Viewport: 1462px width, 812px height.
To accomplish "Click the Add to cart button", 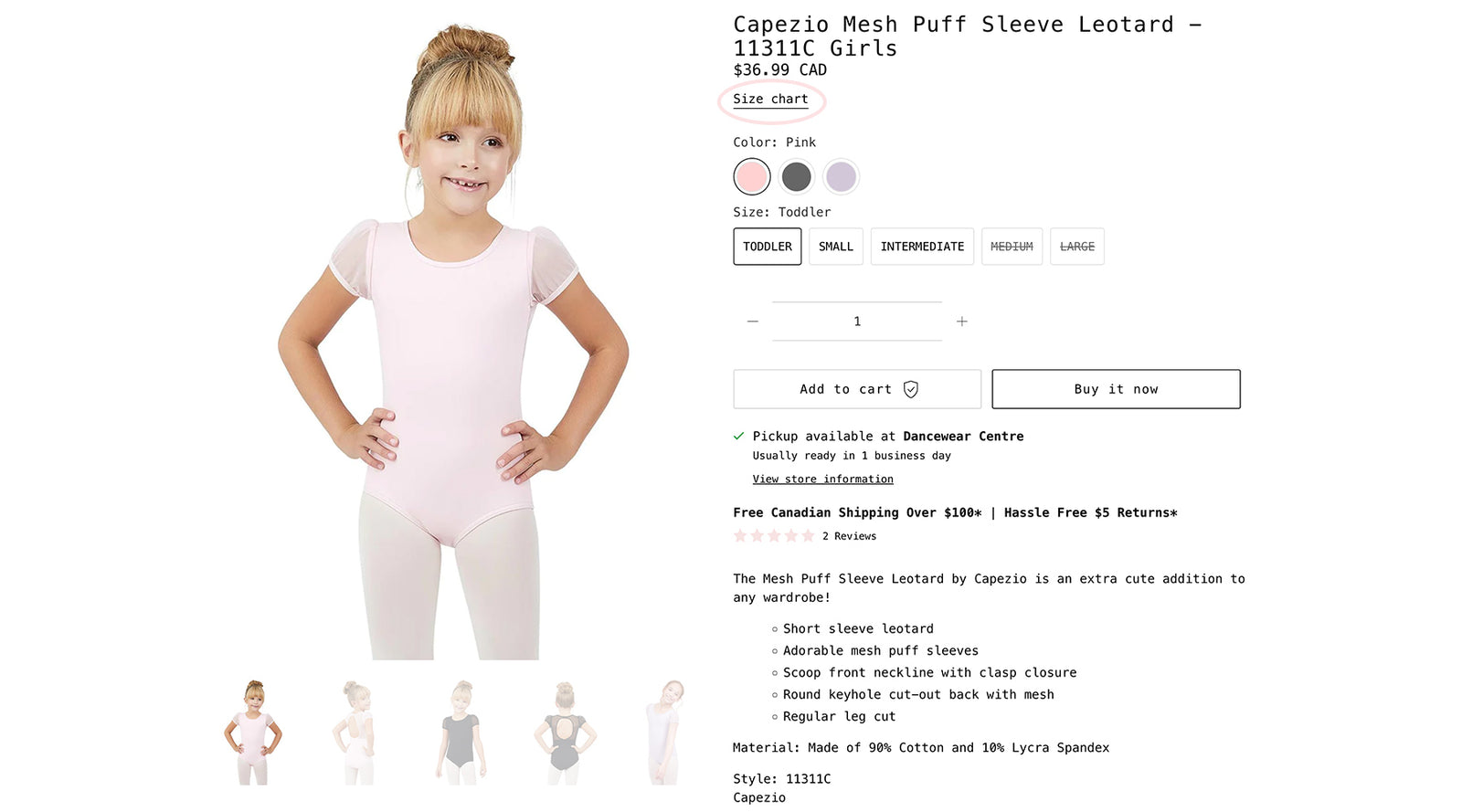I will [x=857, y=389].
